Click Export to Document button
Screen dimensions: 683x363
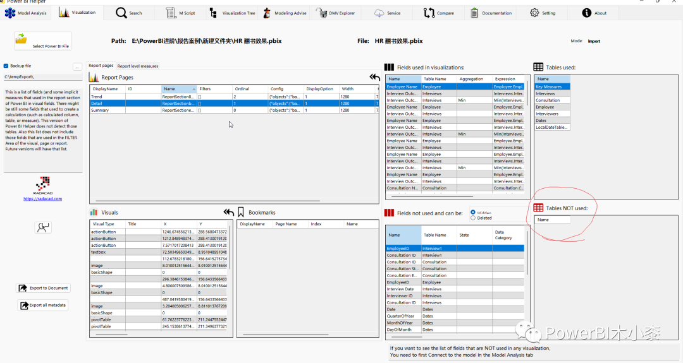coord(43,288)
